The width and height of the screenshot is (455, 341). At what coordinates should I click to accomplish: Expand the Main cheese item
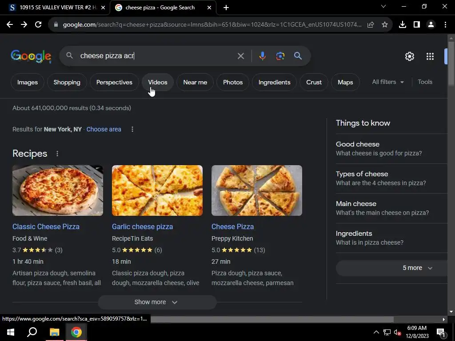tap(392, 208)
